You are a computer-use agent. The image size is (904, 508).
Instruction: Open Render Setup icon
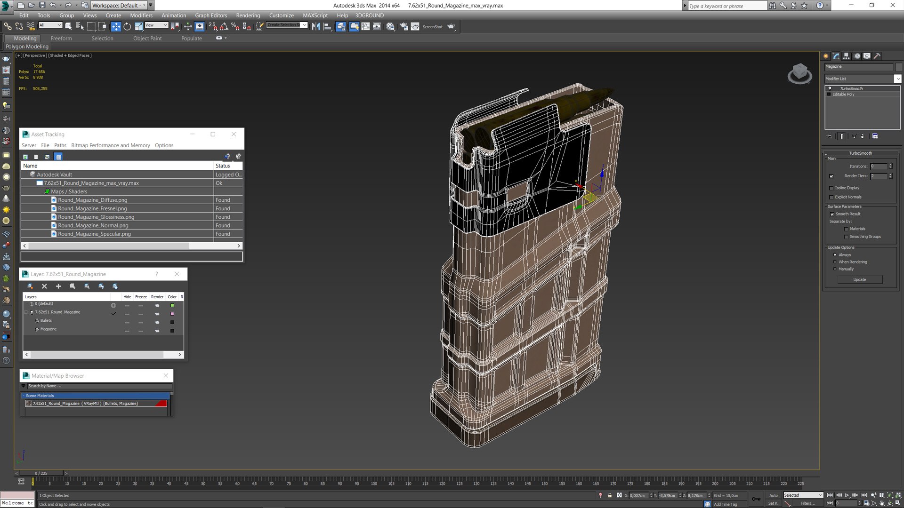[x=404, y=27]
